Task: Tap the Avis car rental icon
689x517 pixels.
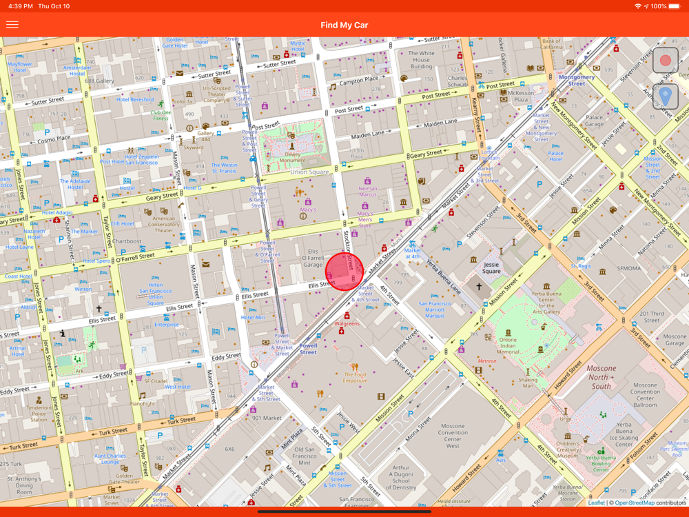Action: click(x=500, y=454)
